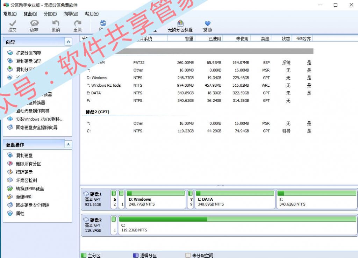This screenshot has height=258, width=358.
Task: Run 坏扇区检测 operation
Action: click(x=26, y=180)
